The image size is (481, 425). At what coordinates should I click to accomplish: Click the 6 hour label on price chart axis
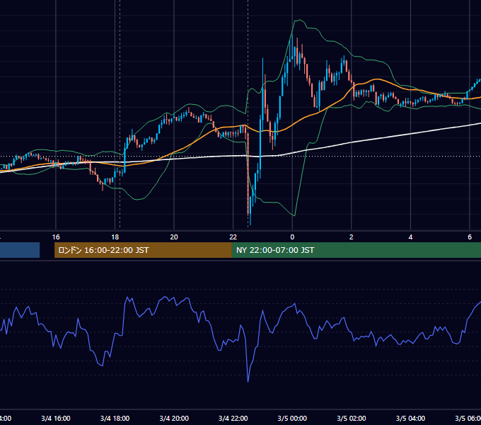(x=470, y=237)
